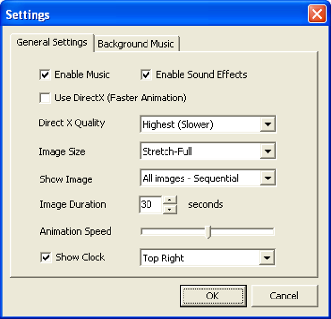Open the Show Image dropdown arrow
The width and height of the screenshot is (331, 319).
pos(268,178)
